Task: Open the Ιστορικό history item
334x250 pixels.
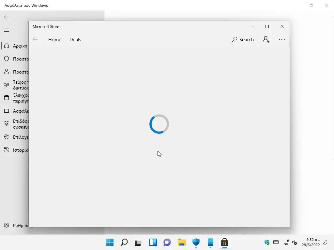Action: (15, 150)
